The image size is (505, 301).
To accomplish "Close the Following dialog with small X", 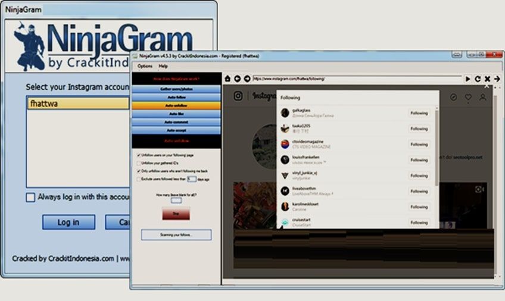I will point(487,86).
